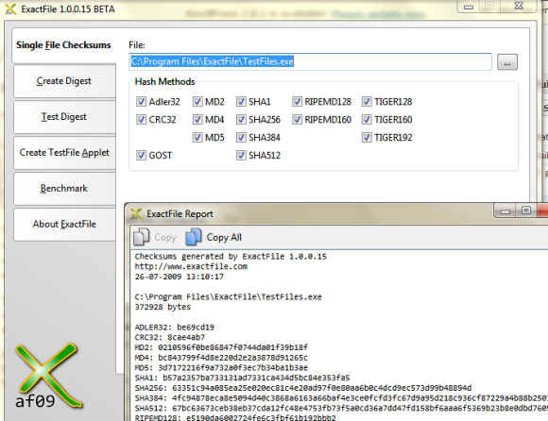Uncheck the MD4 hash option

coord(197,119)
